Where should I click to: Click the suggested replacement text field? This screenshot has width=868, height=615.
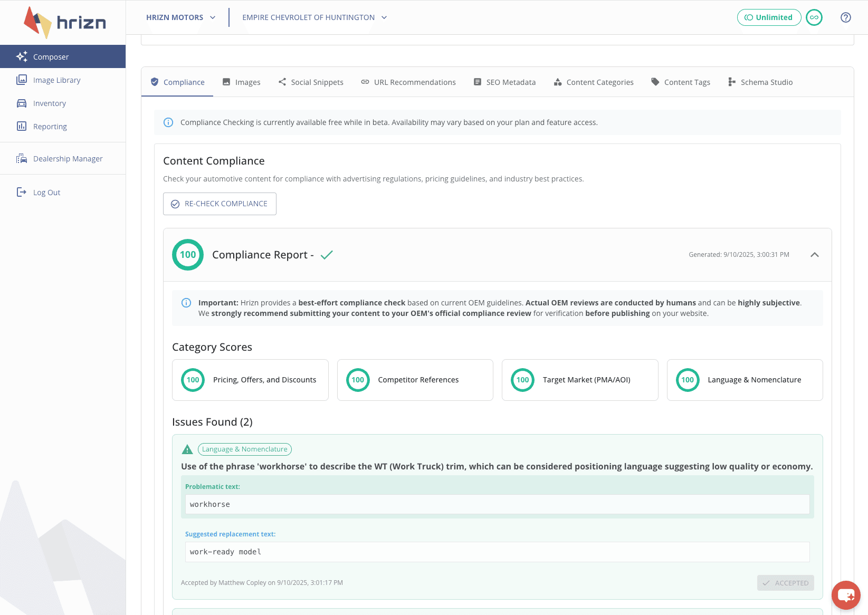tap(497, 552)
